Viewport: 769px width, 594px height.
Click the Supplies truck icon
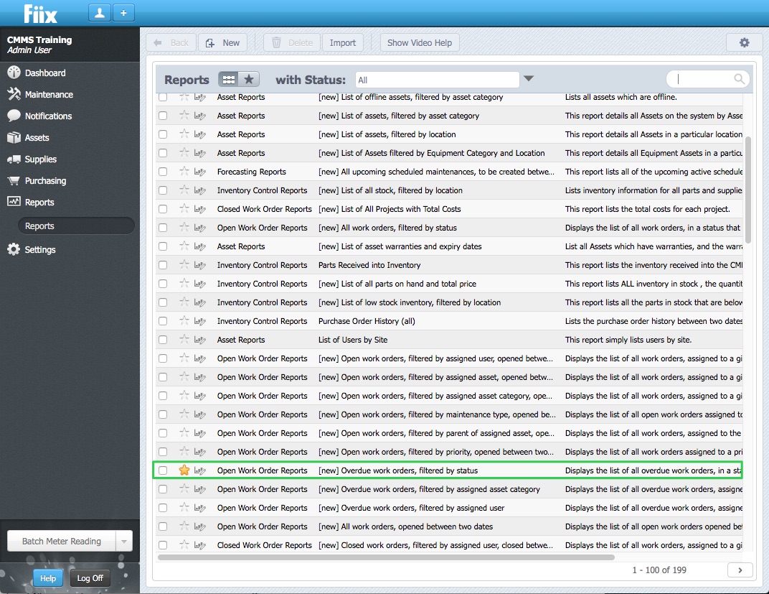pyautogui.click(x=14, y=159)
